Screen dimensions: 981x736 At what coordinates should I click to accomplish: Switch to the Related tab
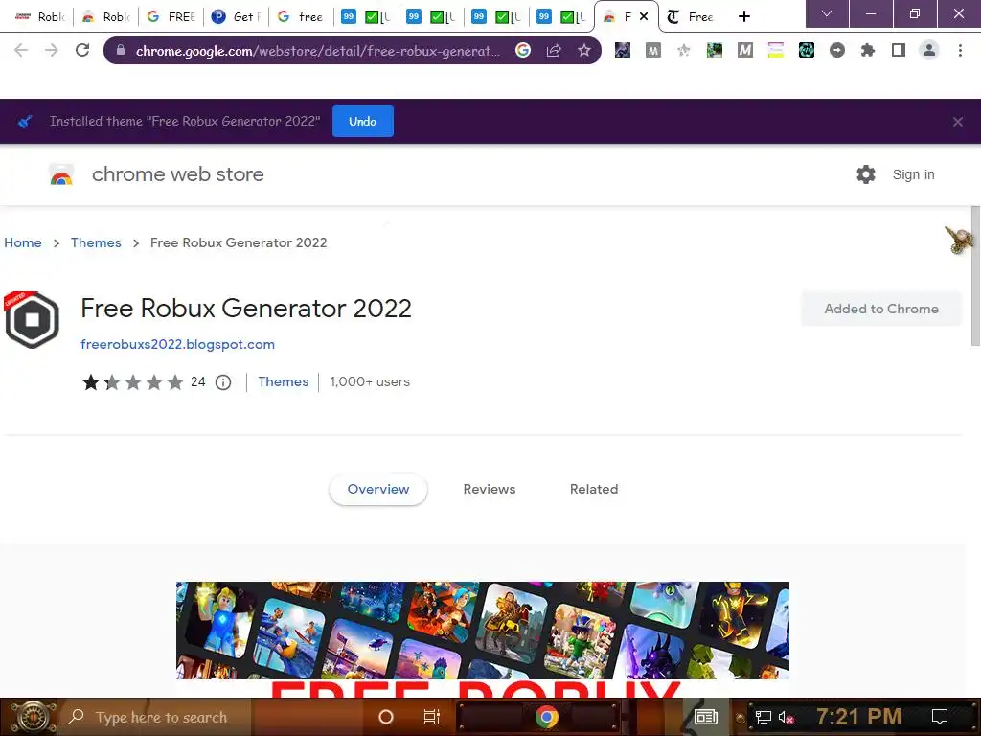(x=594, y=490)
